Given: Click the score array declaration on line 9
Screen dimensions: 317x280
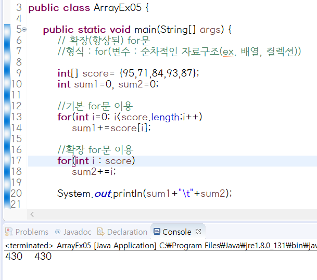Looking at the screenshot, I should (x=128, y=73).
